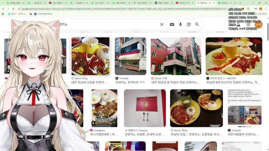Image resolution: width=269 pixels, height=151 pixels.
Task: Open 치지직 스튜디오 bookmark
Action: coord(17,14)
